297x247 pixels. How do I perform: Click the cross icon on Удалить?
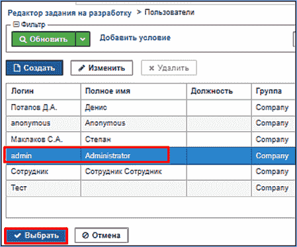click(x=151, y=68)
